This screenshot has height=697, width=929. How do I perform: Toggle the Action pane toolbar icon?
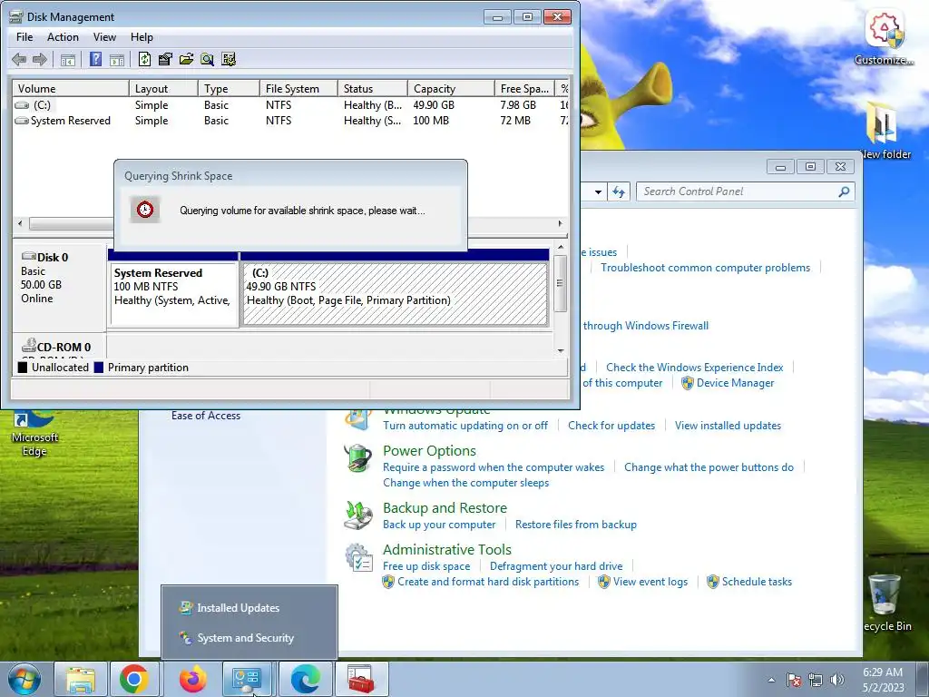click(x=117, y=59)
